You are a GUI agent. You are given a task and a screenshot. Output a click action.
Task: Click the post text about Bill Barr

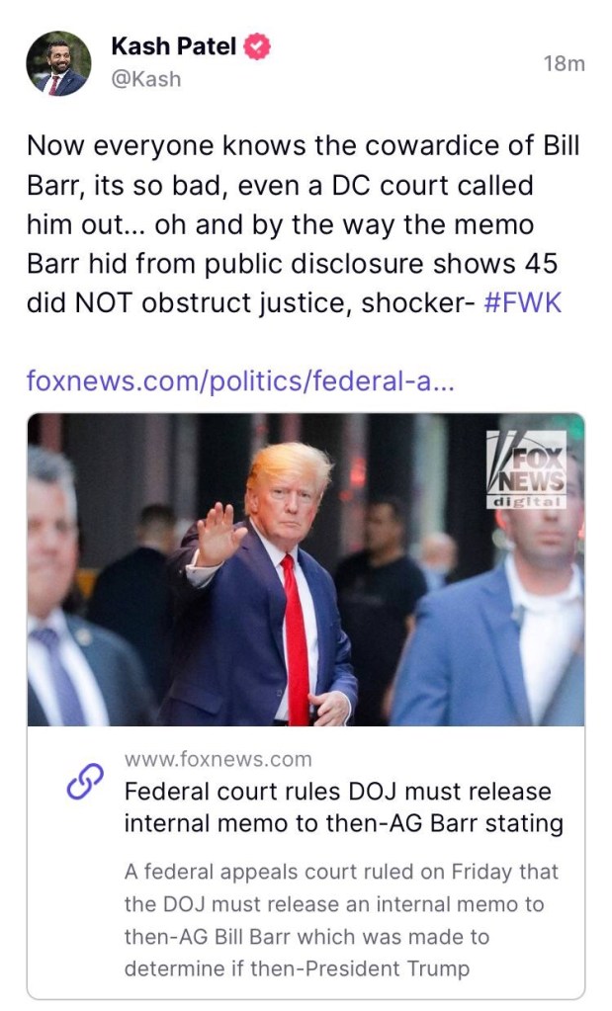pyautogui.click(x=304, y=224)
